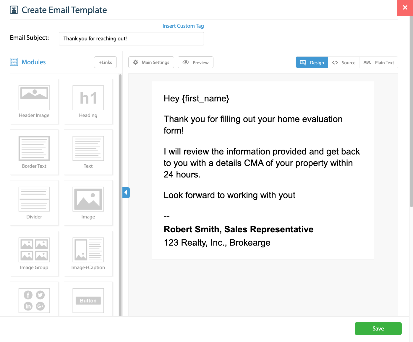Add a Border Text module
The width and height of the screenshot is (413, 342).
pos(34,152)
